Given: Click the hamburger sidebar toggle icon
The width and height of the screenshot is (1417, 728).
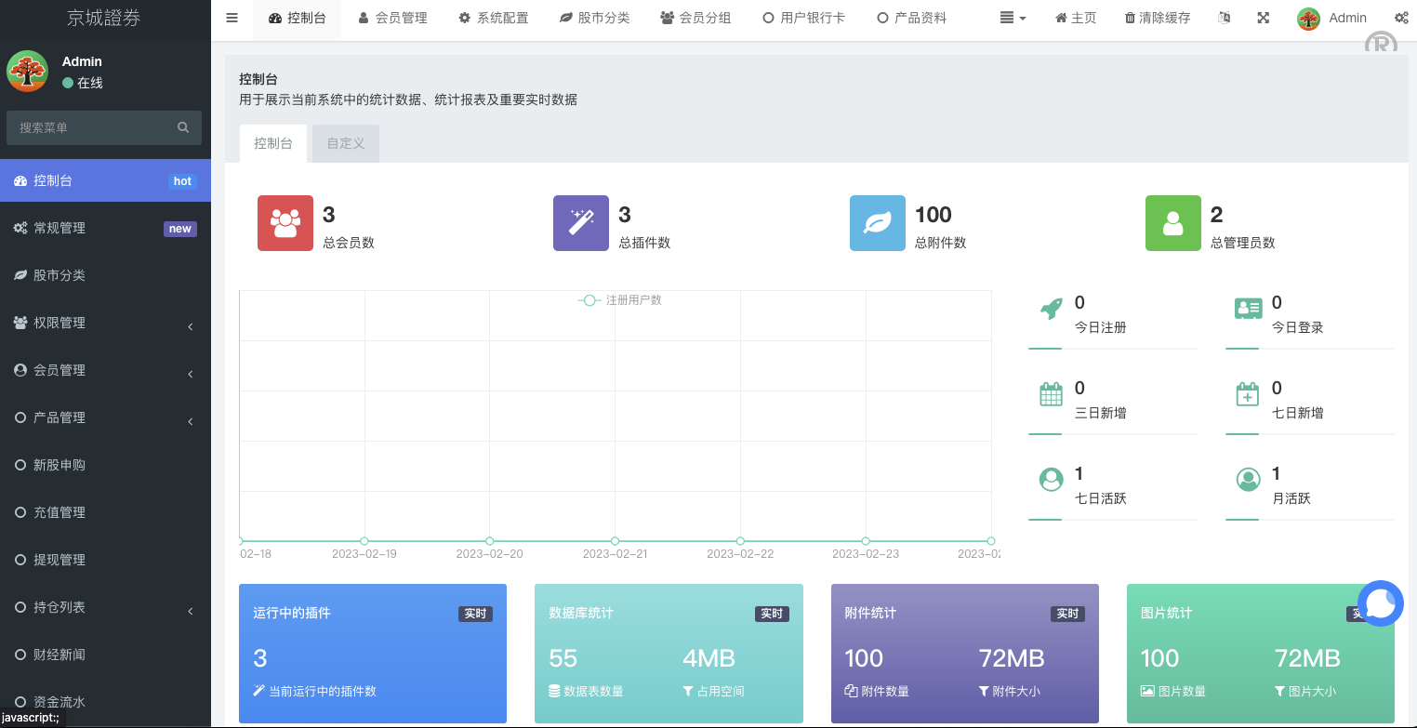Looking at the screenshot, I should pos(232,18).
